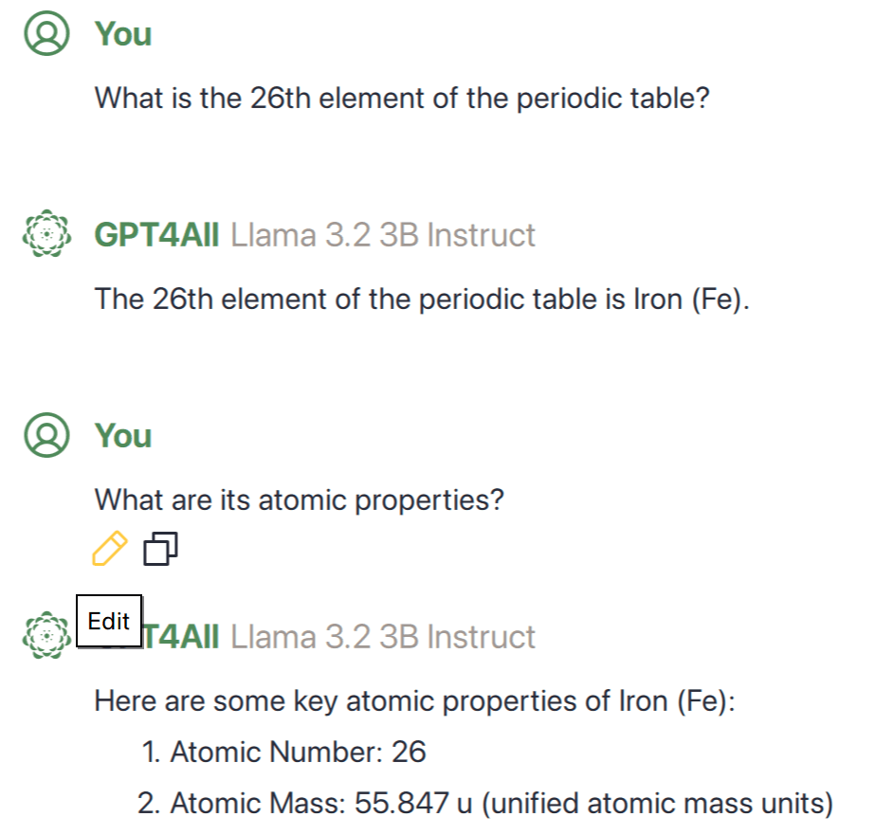Click the user avatar beside the first "You"
The width and height of the screenshot is (874, 835).
(46, 34)
